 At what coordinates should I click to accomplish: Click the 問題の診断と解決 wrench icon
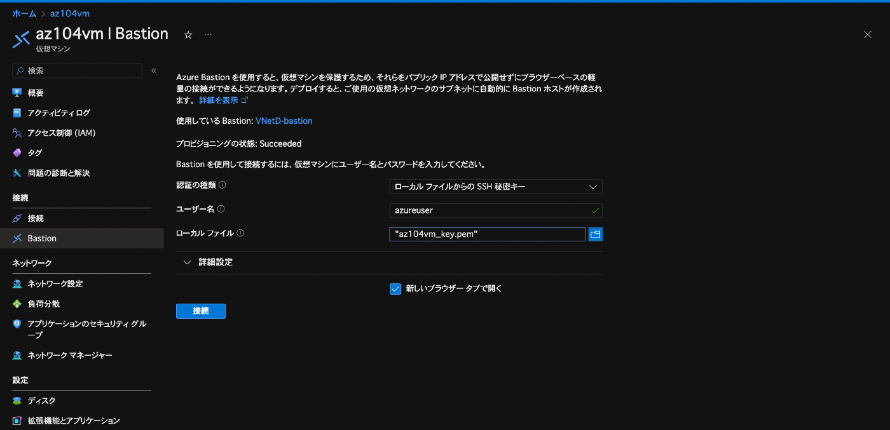pos(17,173)
